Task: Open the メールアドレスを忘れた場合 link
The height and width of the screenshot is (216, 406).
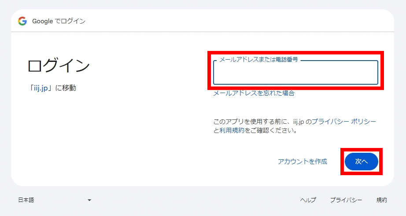Action: [x=254, y=93]
